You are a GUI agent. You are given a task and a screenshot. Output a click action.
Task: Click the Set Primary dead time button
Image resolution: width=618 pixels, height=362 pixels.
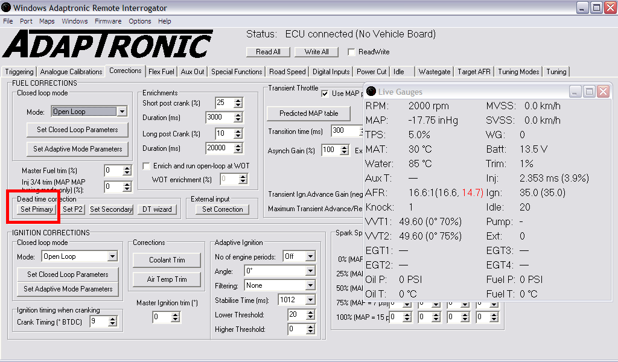coord(37,209)
